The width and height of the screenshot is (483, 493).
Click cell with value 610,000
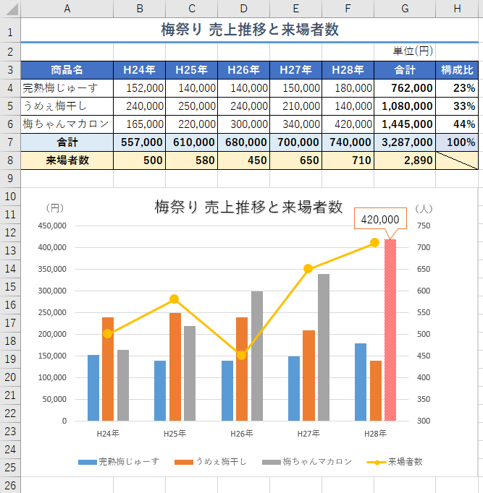191,142
